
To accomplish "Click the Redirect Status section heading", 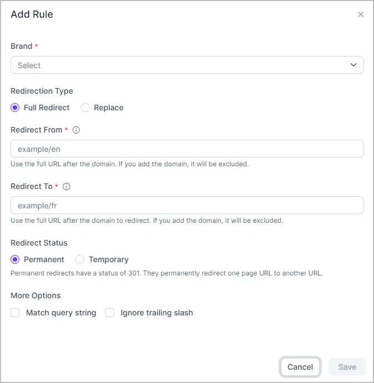I will click(x=39, y=243).
